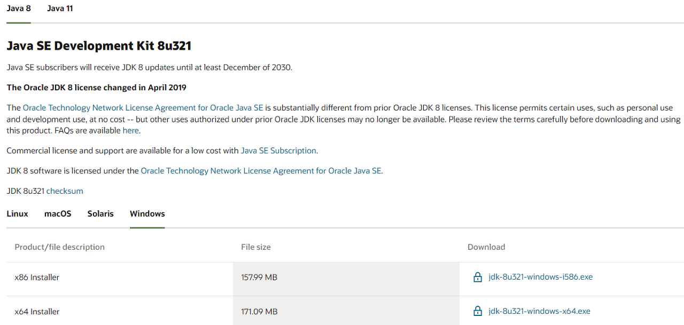The width and height of the screenshot is (684, 325).
Task: Click the 'Java SE Development Kit 8u321' heading
Action: point(99,46)
